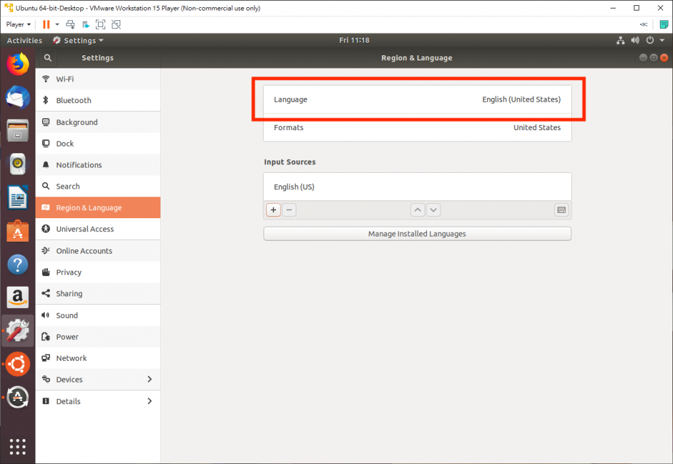The width and height of the screenshot is (673, 464).
Task: Select Dock in settings sidebar
Action: (99, 143)
